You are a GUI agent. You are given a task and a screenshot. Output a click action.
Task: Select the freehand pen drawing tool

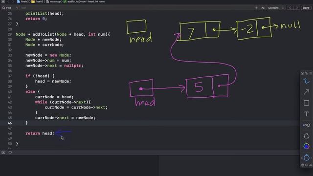click(x=306, y=81)
